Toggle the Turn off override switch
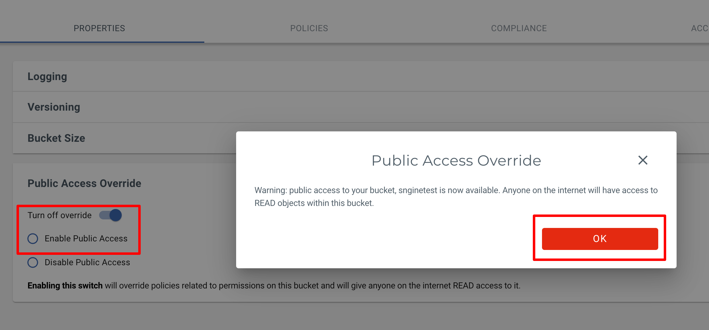The width and height of the screenshot is (709, 330). (111, 215)
